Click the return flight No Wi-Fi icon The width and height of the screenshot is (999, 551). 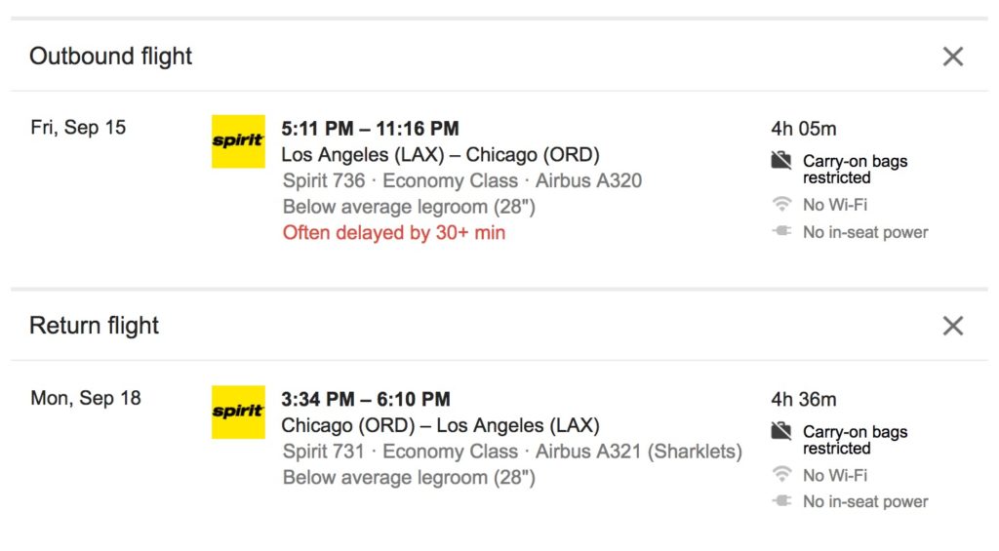[x=781, y=475]
